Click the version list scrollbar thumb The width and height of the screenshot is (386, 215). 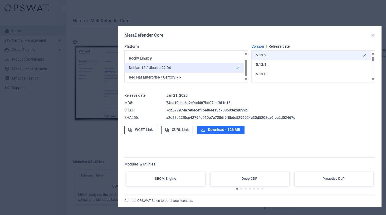373,59
